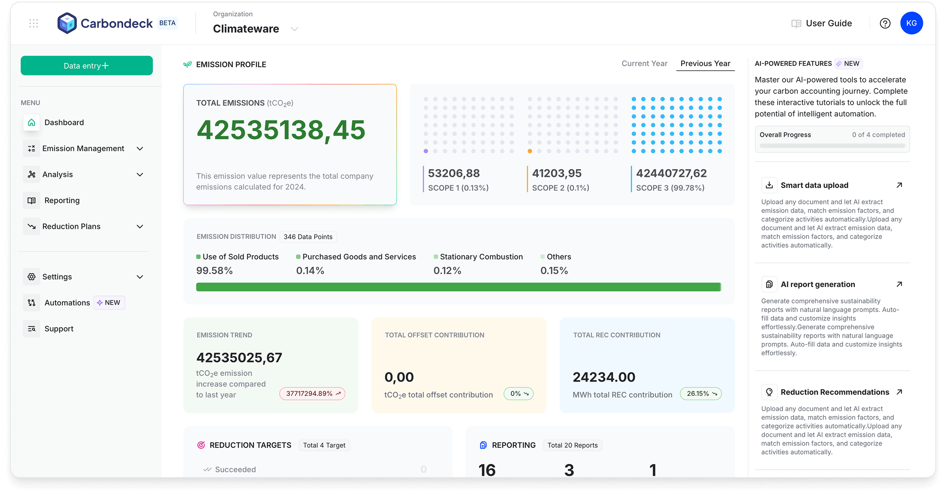Image resolution: width=946 pixels, height=496 pixels.
Task: Open Reporting via its book icon
Action: click(x=32, y=200)
